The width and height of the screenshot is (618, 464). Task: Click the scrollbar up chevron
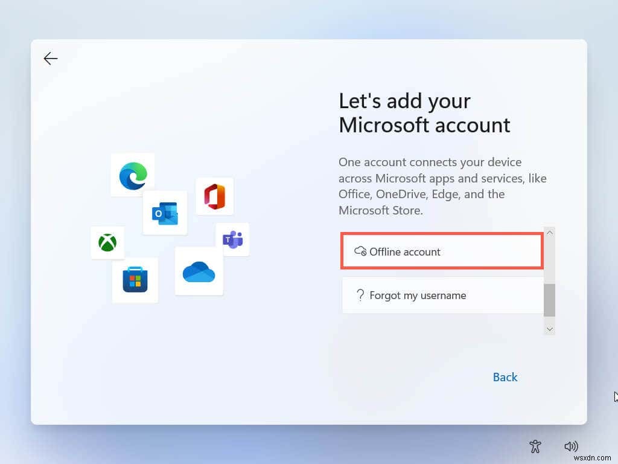(x=550, y=232)
